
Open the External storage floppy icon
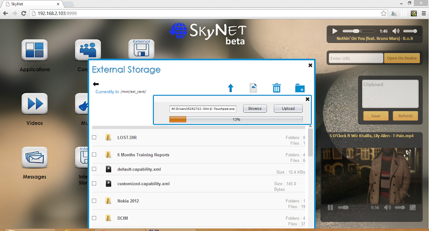tap(141, 49)
